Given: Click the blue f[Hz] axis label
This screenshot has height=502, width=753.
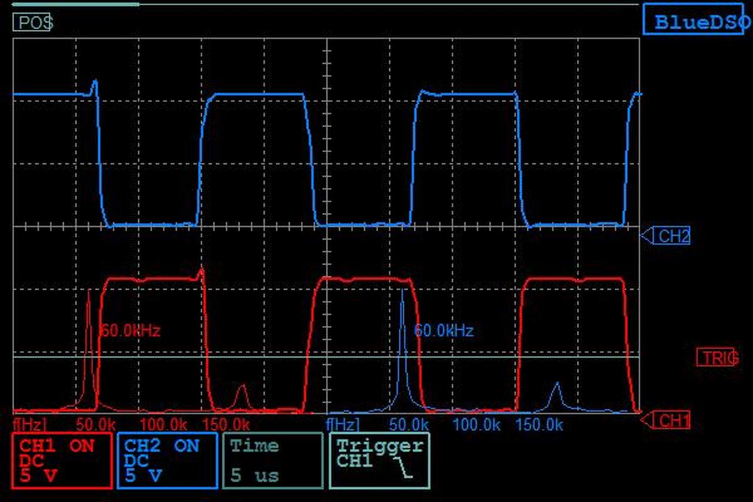Looking at the screenshot, I should click(344, 424).
